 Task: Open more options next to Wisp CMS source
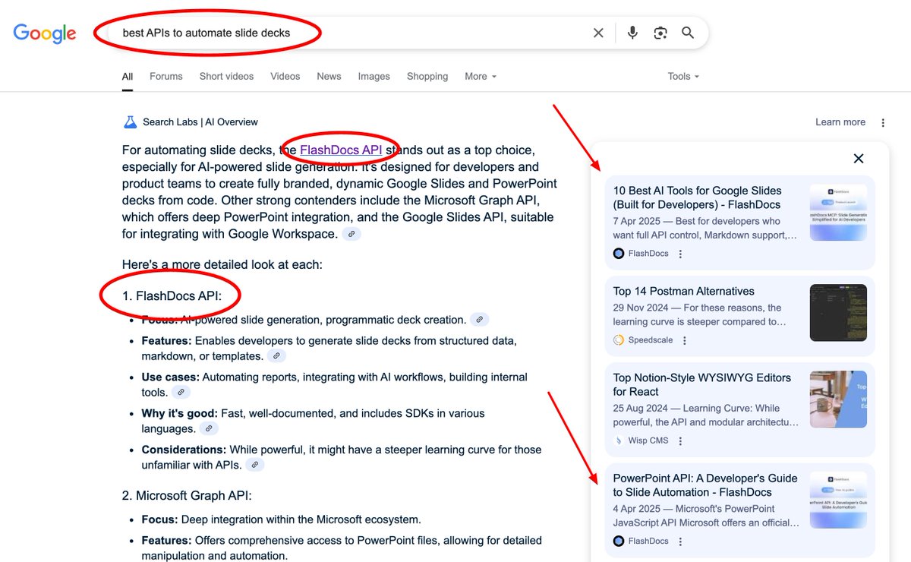pos(680,440)
